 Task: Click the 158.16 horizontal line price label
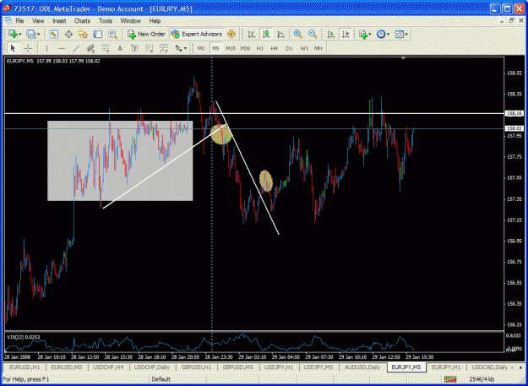514,114
